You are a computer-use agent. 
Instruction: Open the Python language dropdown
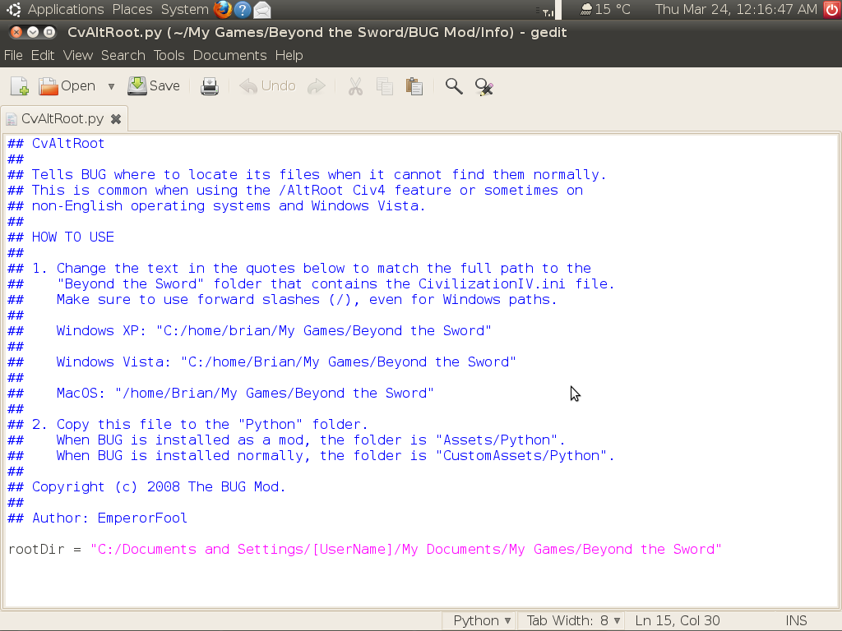point(481,621)
